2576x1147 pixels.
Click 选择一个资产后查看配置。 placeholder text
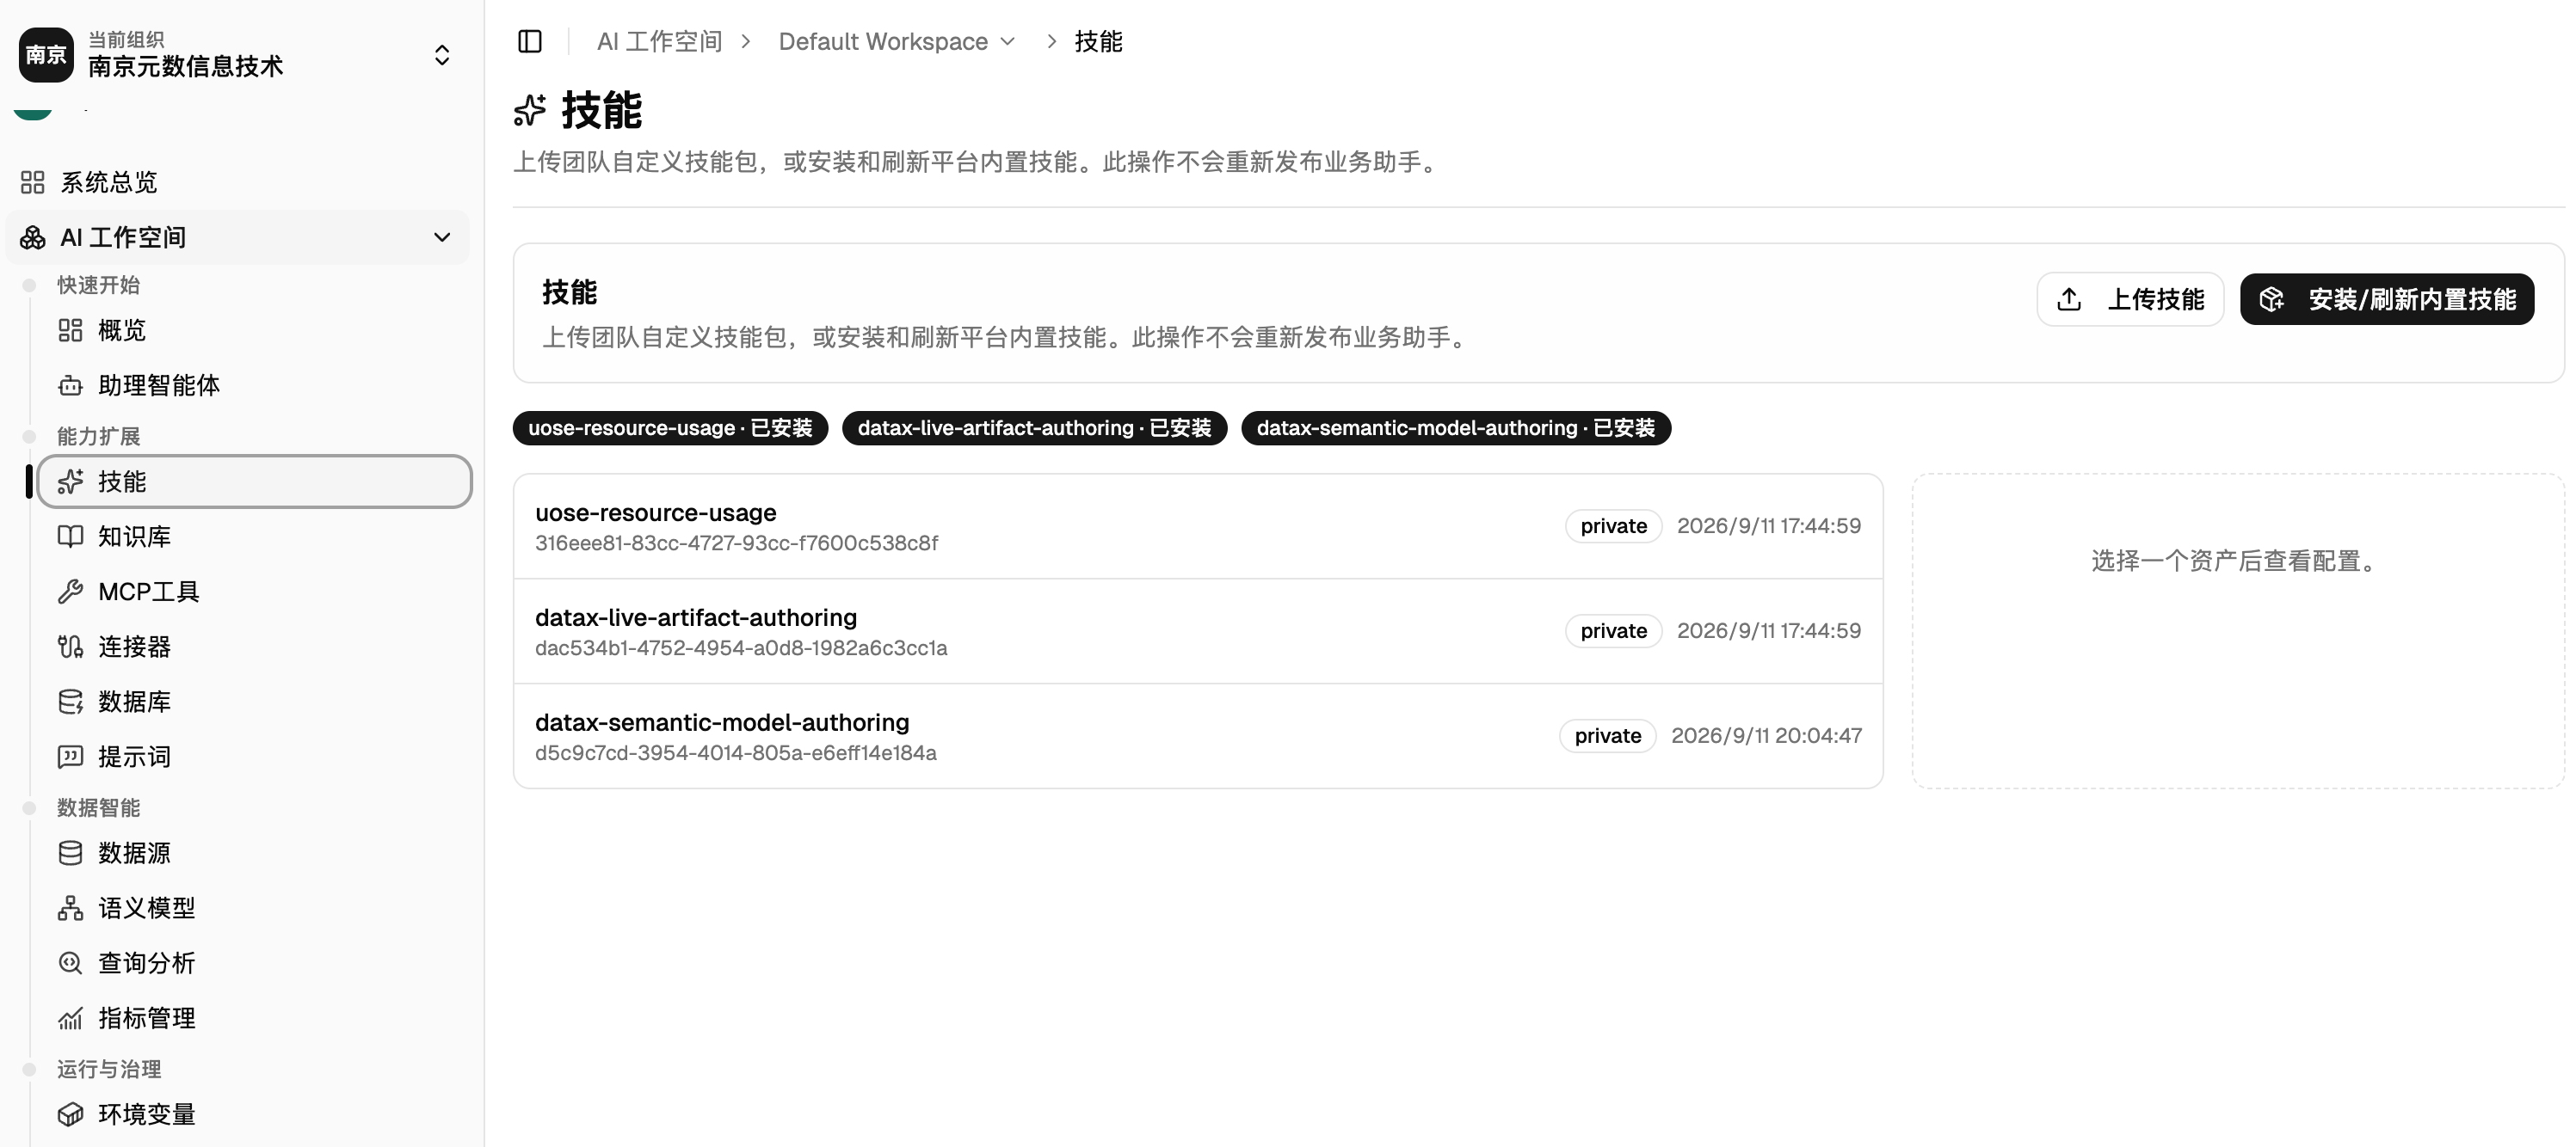pos(2238,561)
